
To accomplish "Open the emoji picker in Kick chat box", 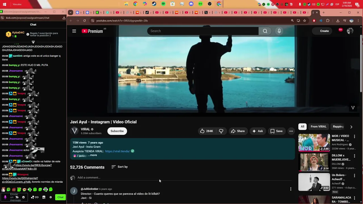I will point(24,197).
